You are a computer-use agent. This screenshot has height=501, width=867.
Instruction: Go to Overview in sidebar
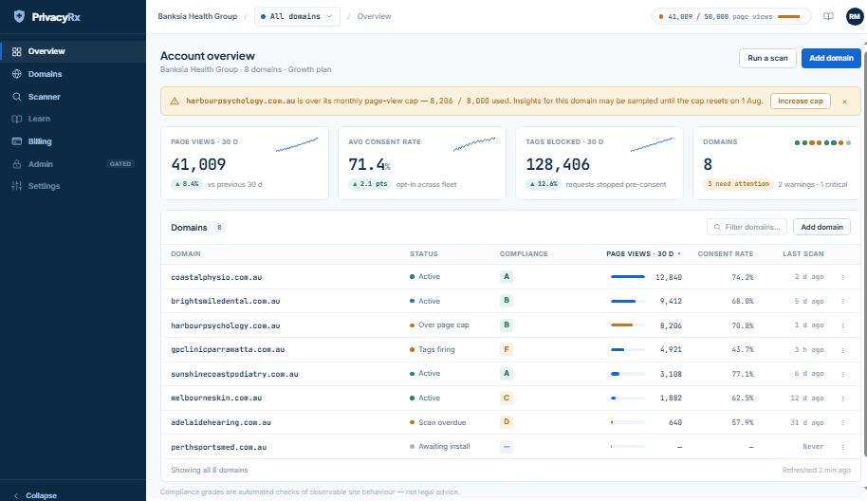73,51
